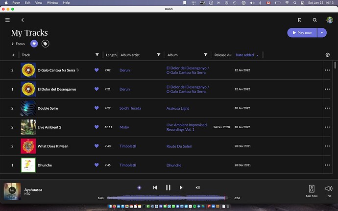Viewport: 338px width, 211px height.
Task: Toggle the favorites heart filter
Action: click(x=34, y=44)
